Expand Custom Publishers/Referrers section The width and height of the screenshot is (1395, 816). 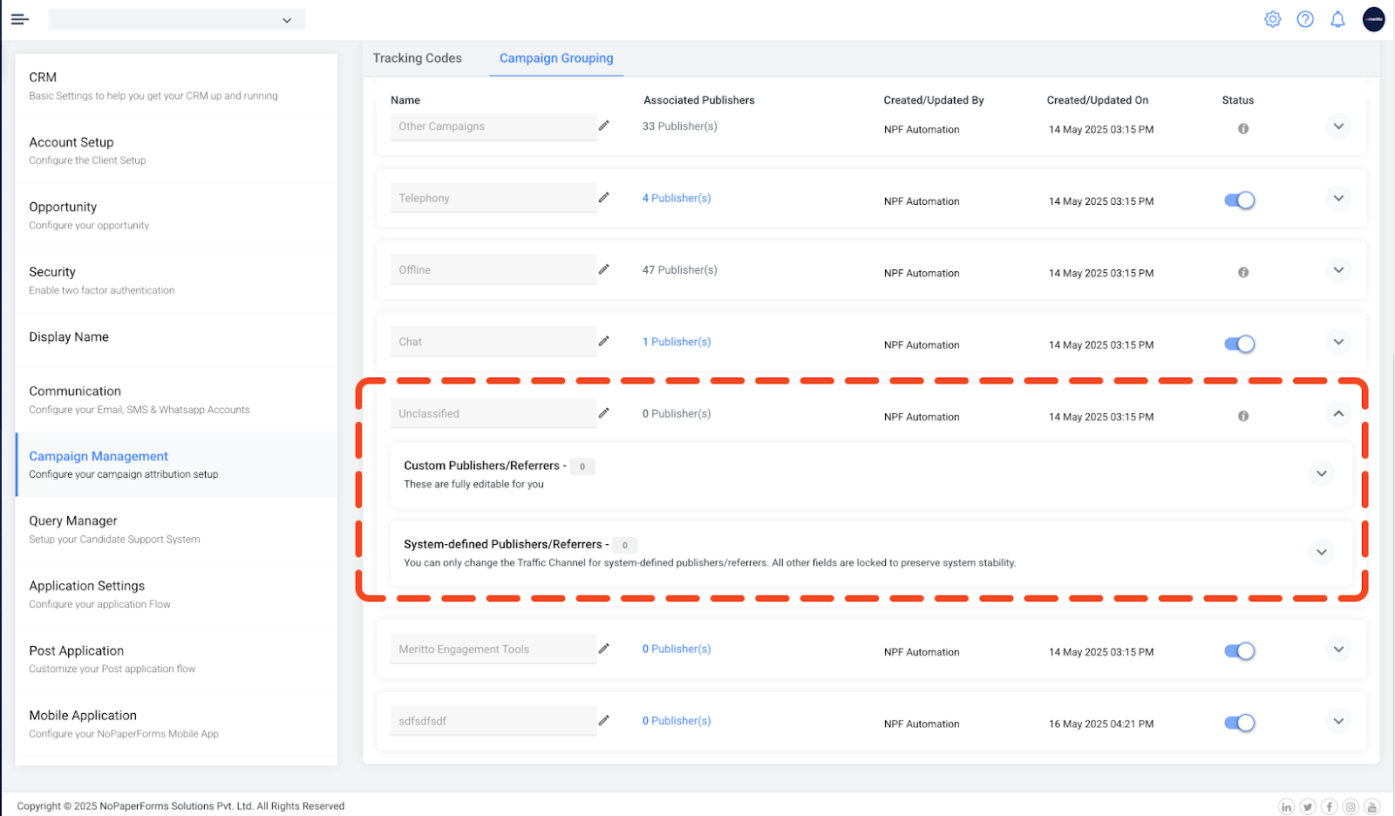[1321, 473]
